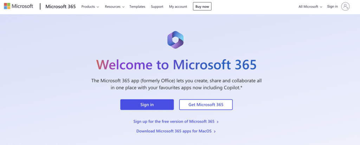
Task: Click the Sign in link in the header
Action: (x=333, y=6)
